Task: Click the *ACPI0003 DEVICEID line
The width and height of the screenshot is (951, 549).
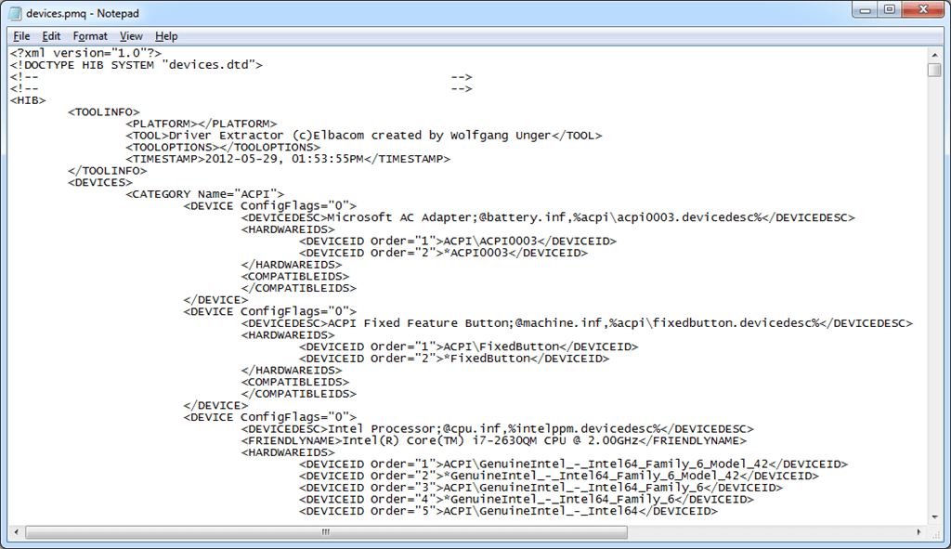Action: point(443,253)
